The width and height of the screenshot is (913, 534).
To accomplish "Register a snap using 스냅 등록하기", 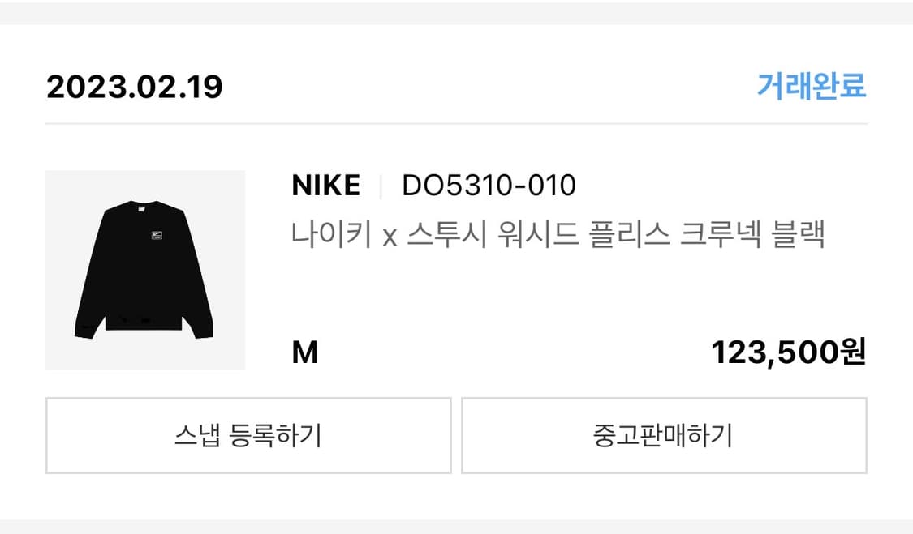I will tap(249, 435).
